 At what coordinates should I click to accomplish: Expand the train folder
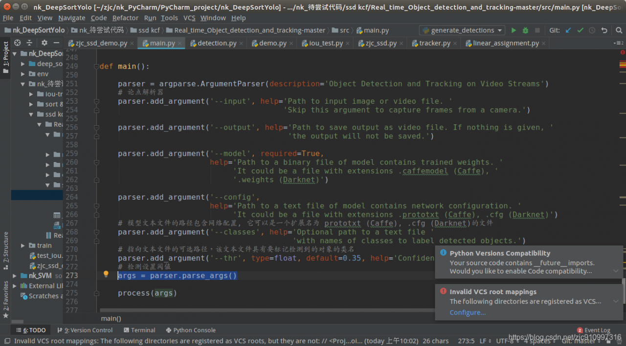click(x=23, y=246)
